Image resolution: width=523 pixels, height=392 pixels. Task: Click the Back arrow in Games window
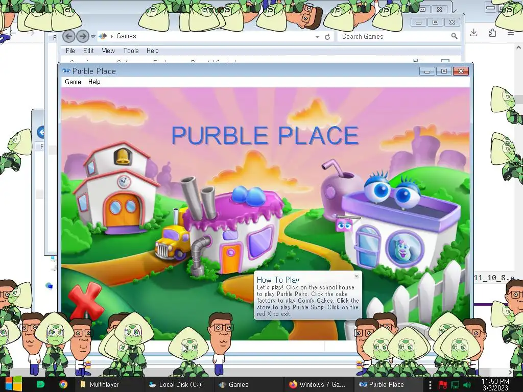coord(69,36)
